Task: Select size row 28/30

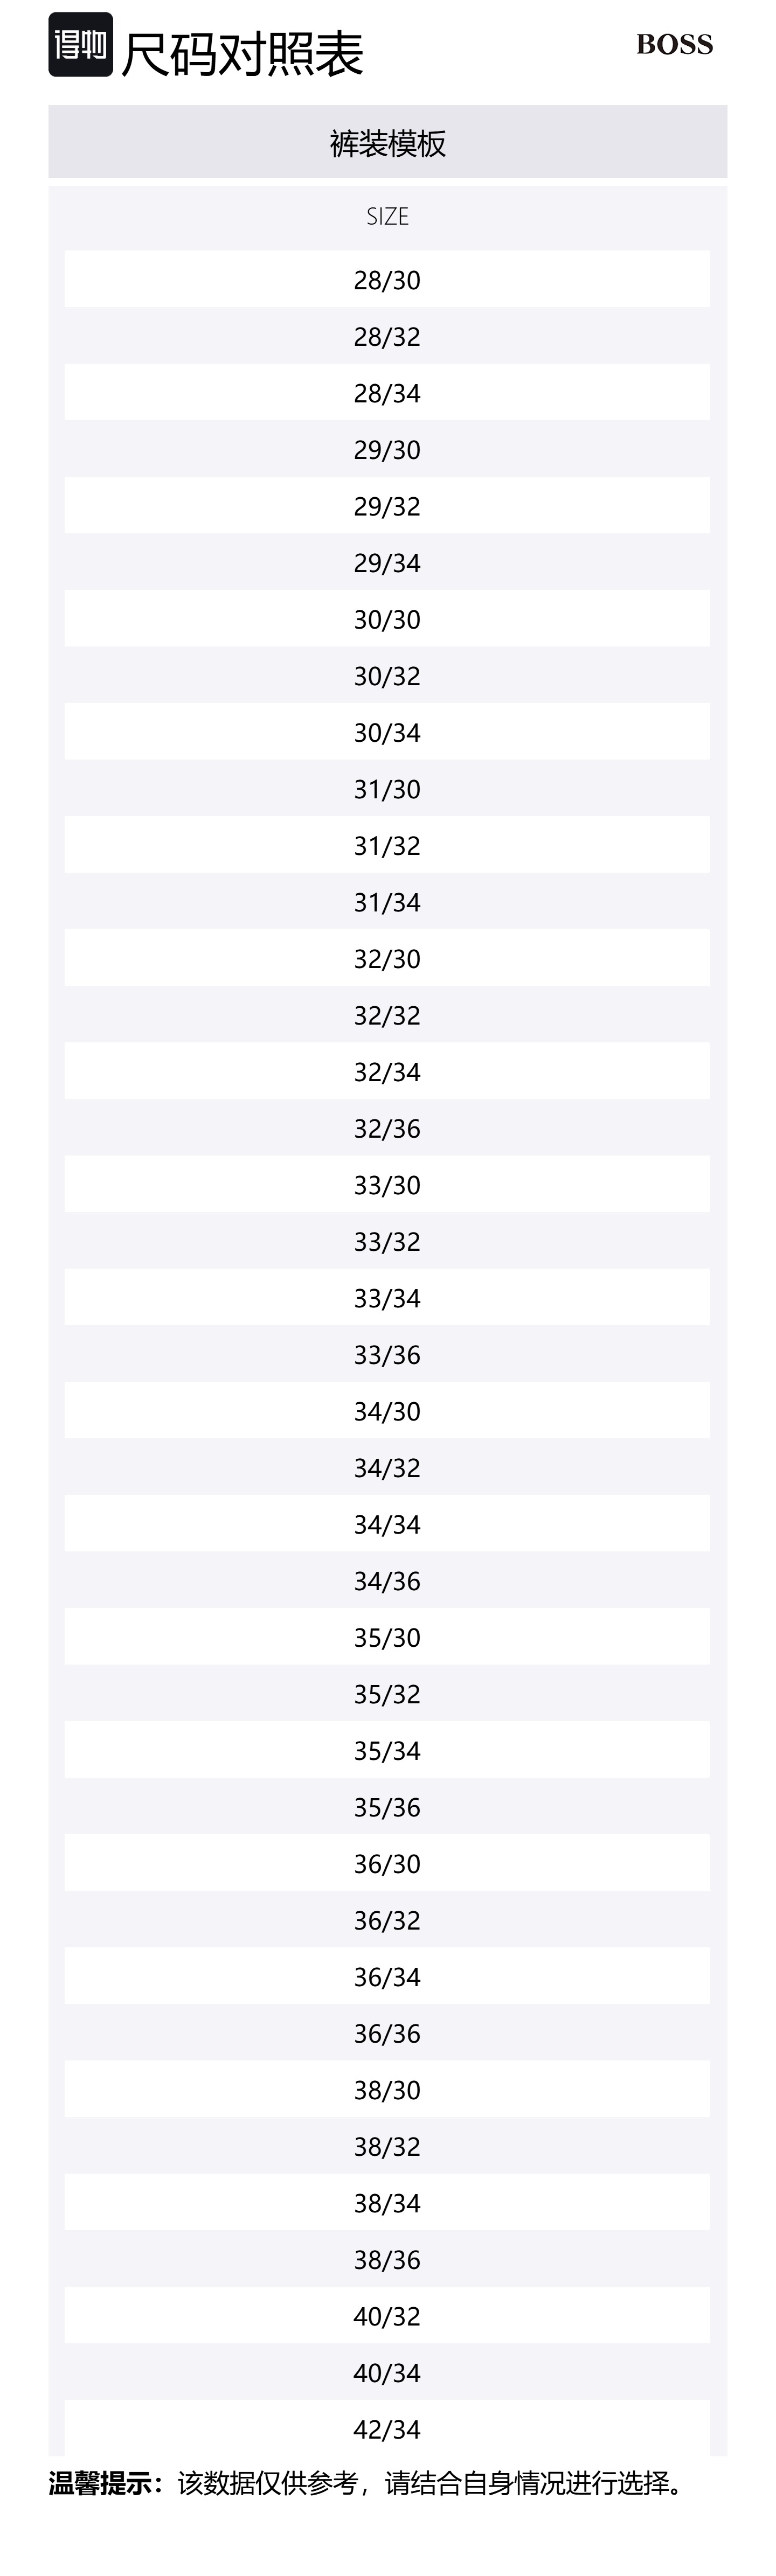Action: [387, 280]
